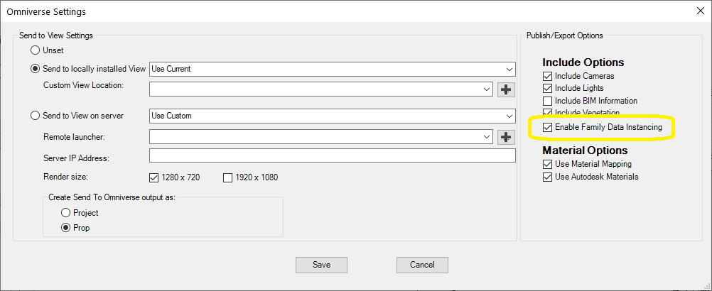Uncheck Include Lights option
Viewport: 712px width, 291px height.
[x=547, y=88]
